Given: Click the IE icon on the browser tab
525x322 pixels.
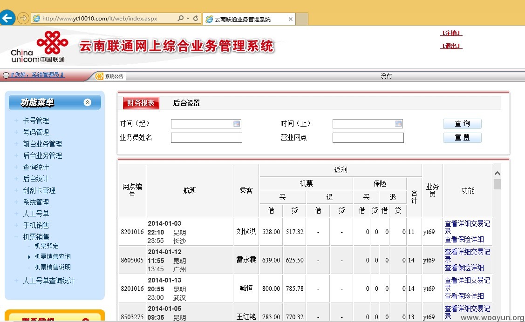Looking at the screenshot, I should point(209,19).
